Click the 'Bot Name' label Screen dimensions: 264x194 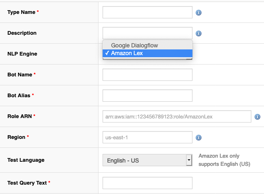[x=20, y=75]
